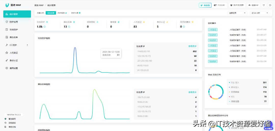
Task: Open the 帮助文档 link at bottom left
Action: [12, 127]
